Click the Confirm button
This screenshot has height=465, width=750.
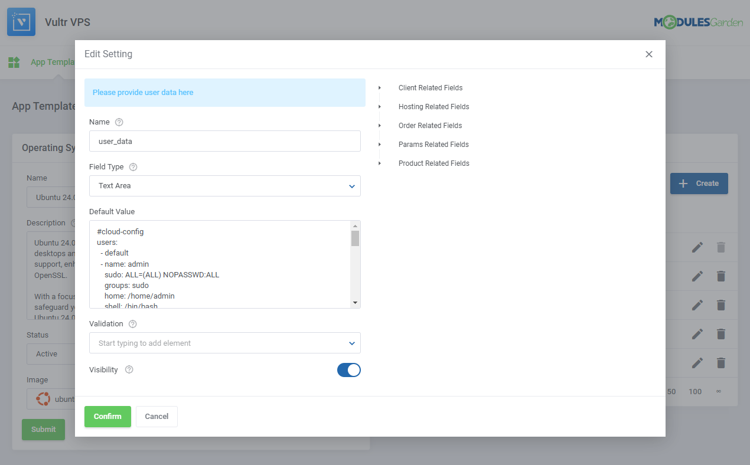pos(107,417)
